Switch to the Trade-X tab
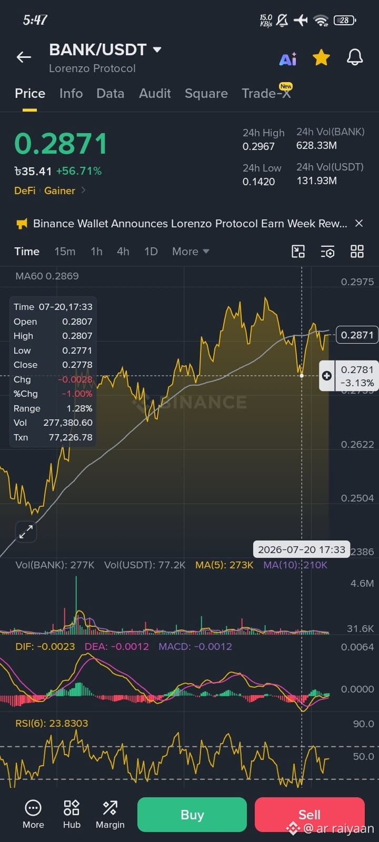Viewport: 379px width, 842px height. [266, 93]
